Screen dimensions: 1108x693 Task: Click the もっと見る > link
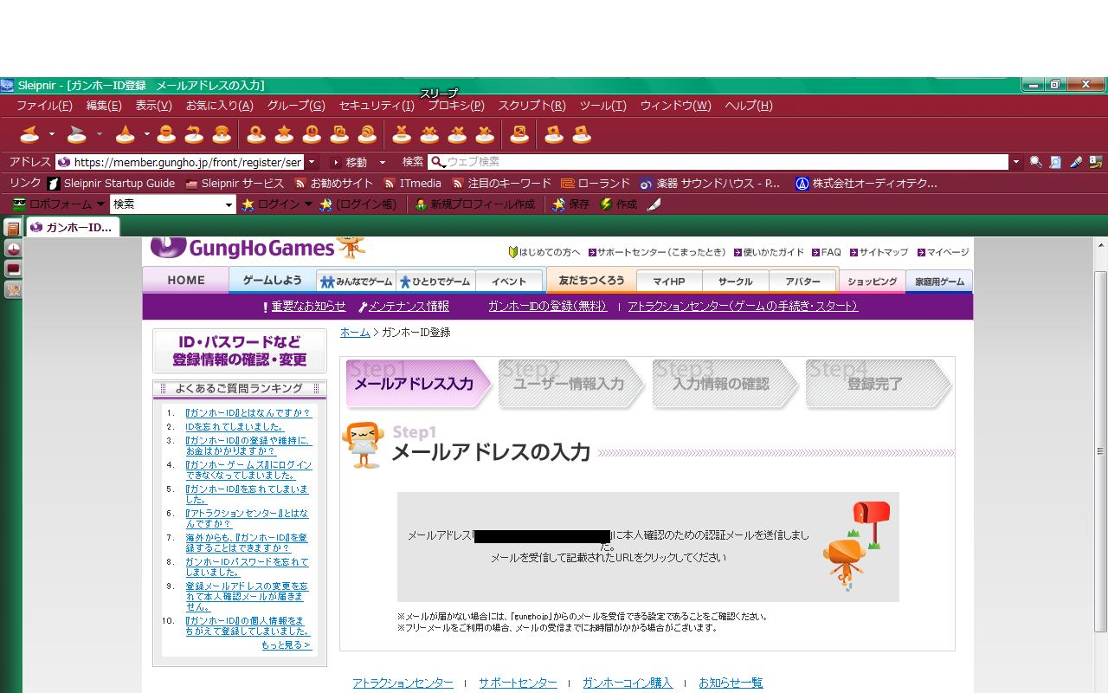[x=286, y=645]
